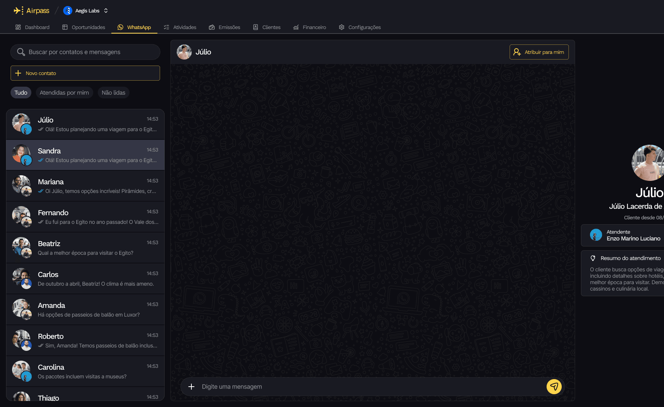The width and height of the screenshot is (664, 407).
Task: Select the Tudo filter chip
Action: coord(21,93)
